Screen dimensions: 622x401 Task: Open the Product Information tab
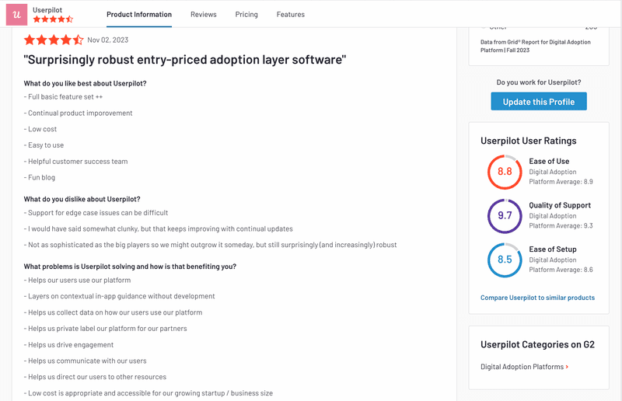(x=139, y=15)
